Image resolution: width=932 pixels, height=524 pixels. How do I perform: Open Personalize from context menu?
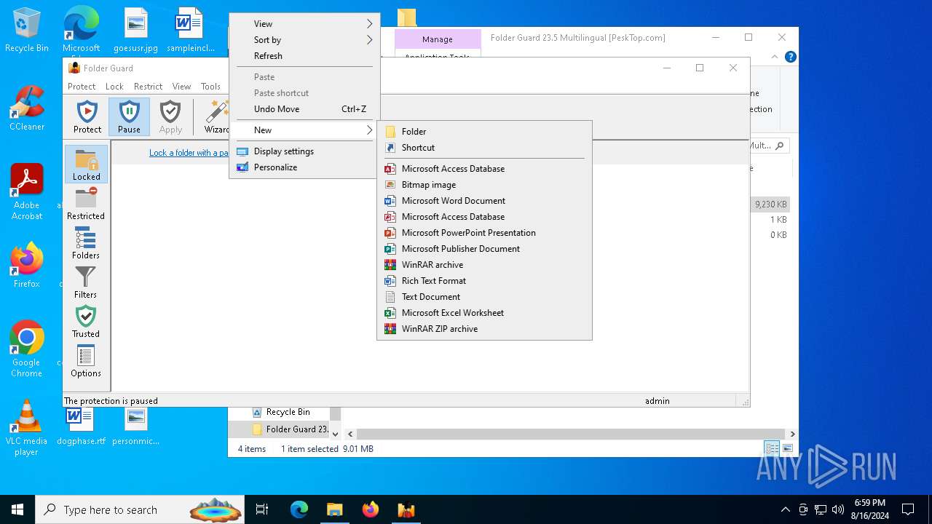[x=304, y=167]
